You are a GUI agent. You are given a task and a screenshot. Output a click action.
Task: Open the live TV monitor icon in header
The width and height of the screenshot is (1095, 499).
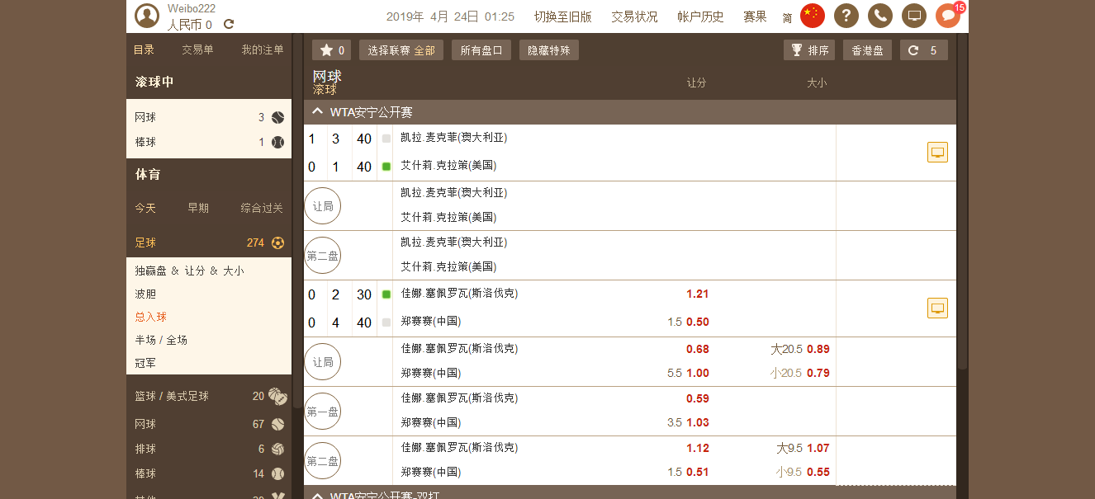pyautogui.click(x=913, y=16)
